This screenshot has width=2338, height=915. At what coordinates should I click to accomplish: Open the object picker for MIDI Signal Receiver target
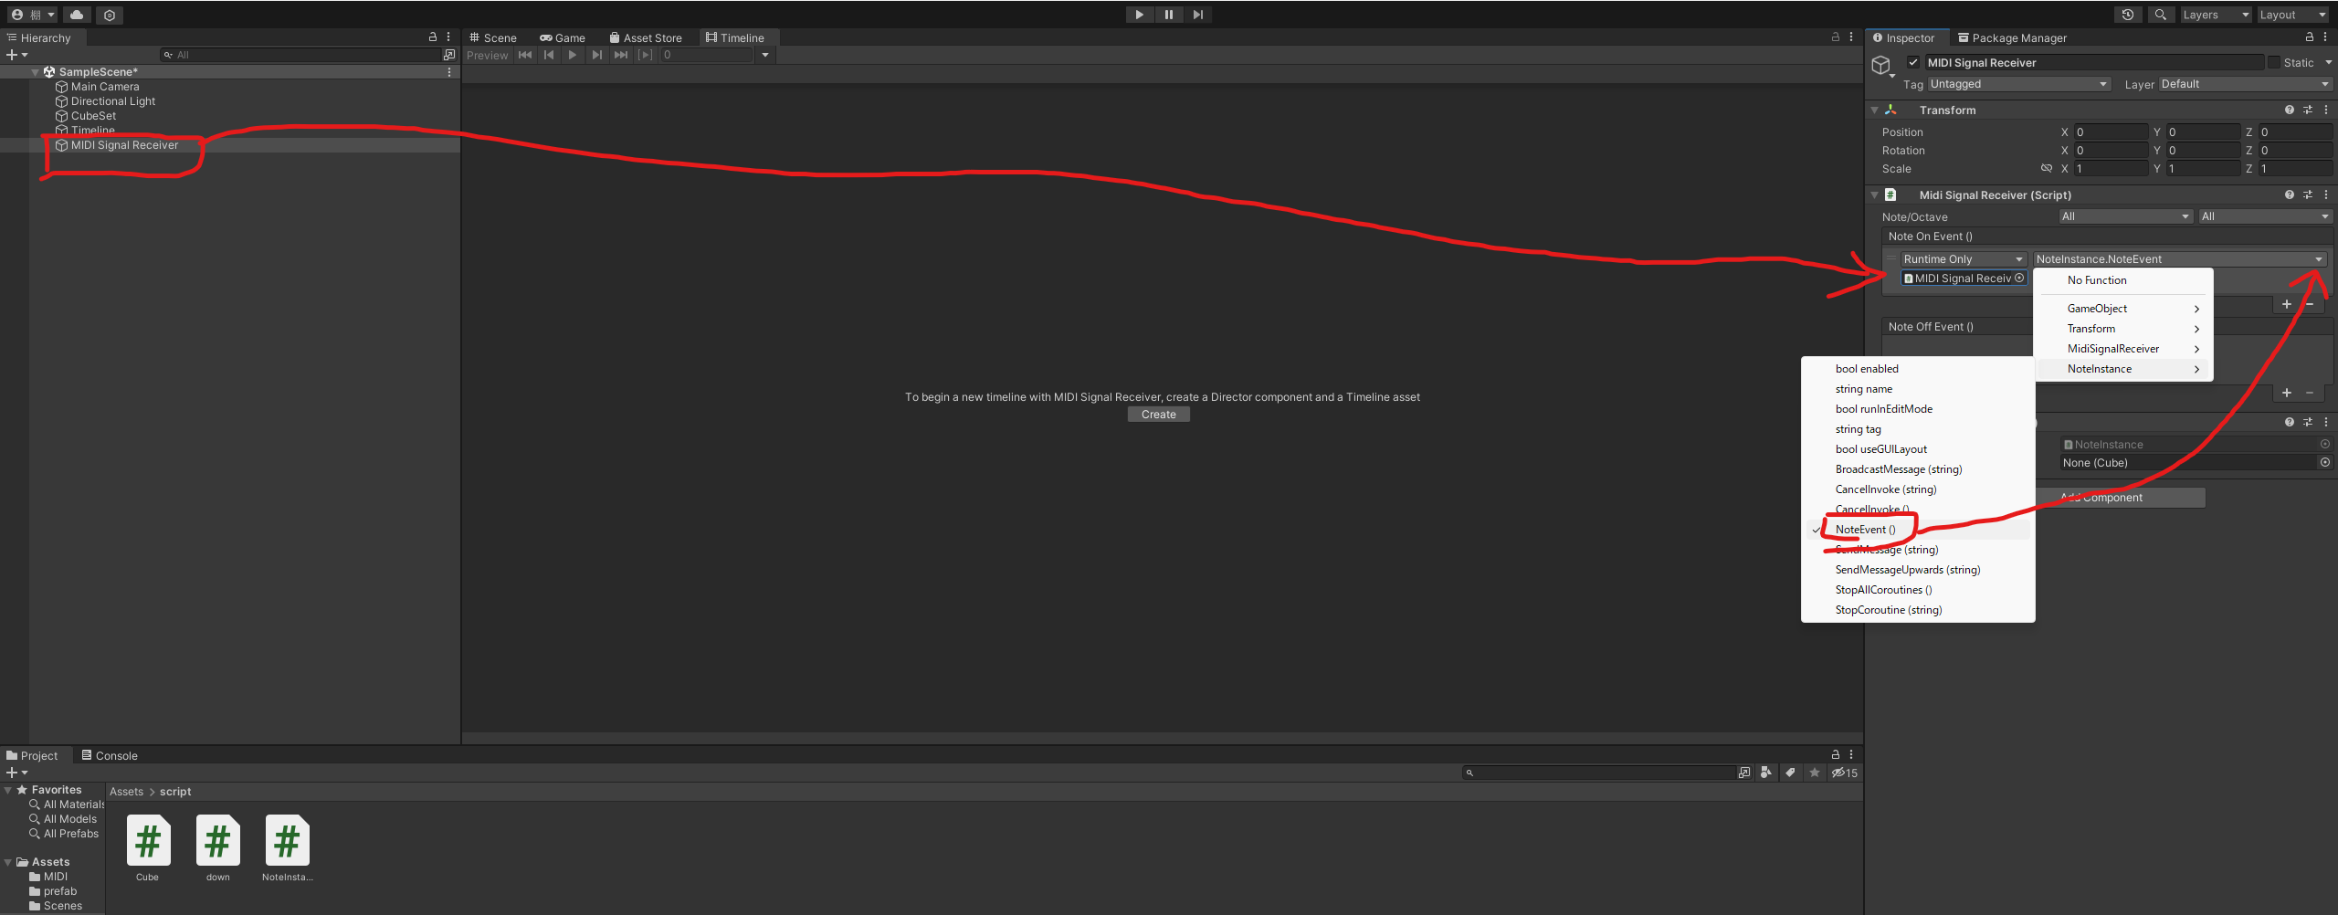coord(2019,279)
